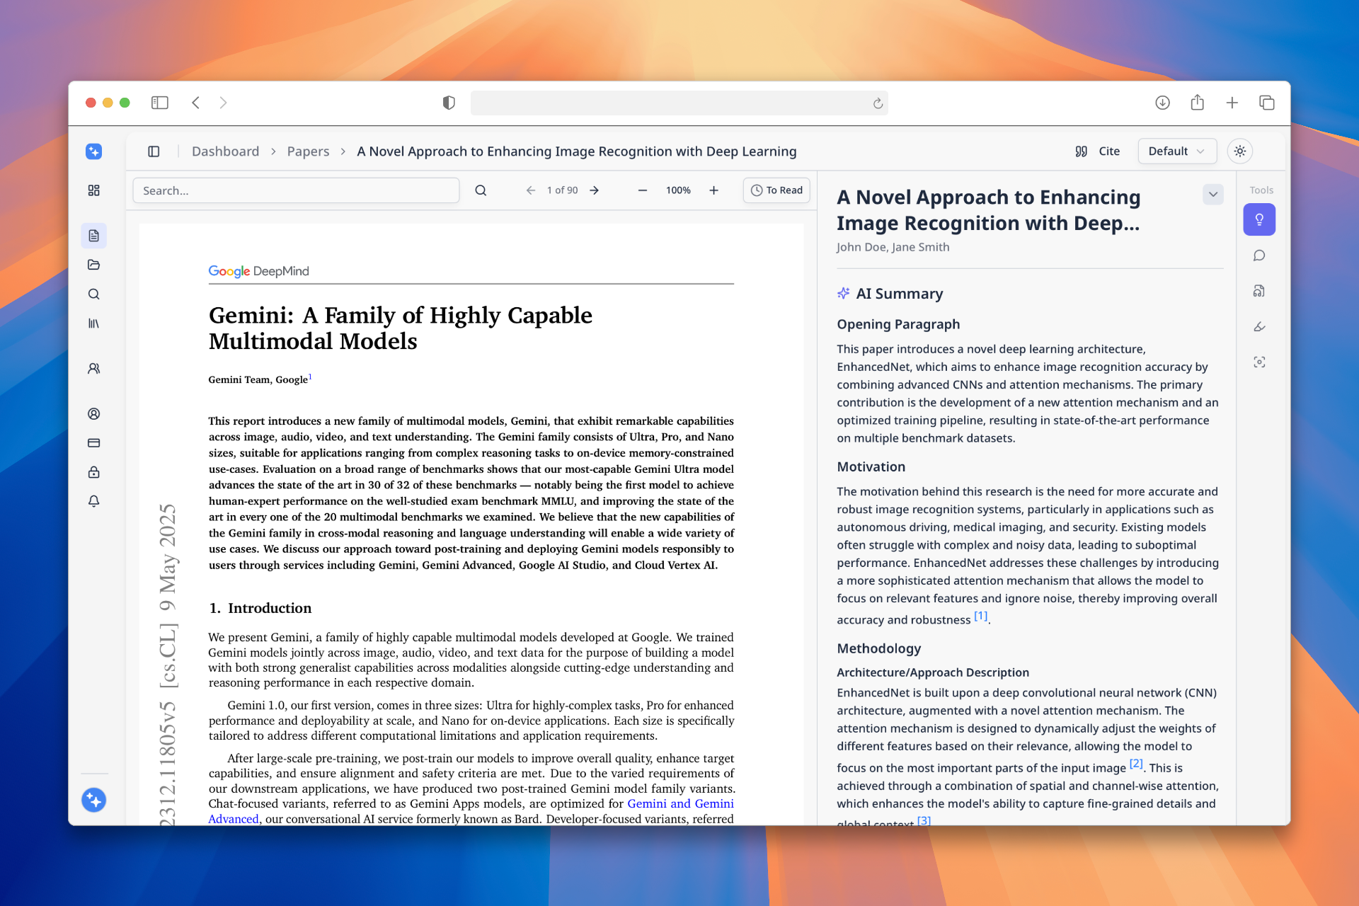1359x906 pixels.
Task: Open the audio reader tool
Action: [1260, 291]
